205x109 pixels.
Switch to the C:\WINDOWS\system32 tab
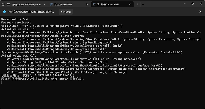point(26,4)
